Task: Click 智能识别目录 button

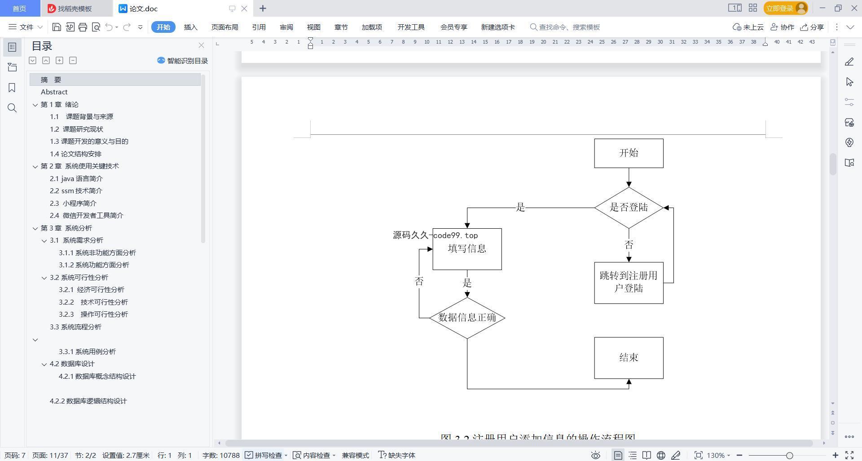Action: (x=182, y=61)
